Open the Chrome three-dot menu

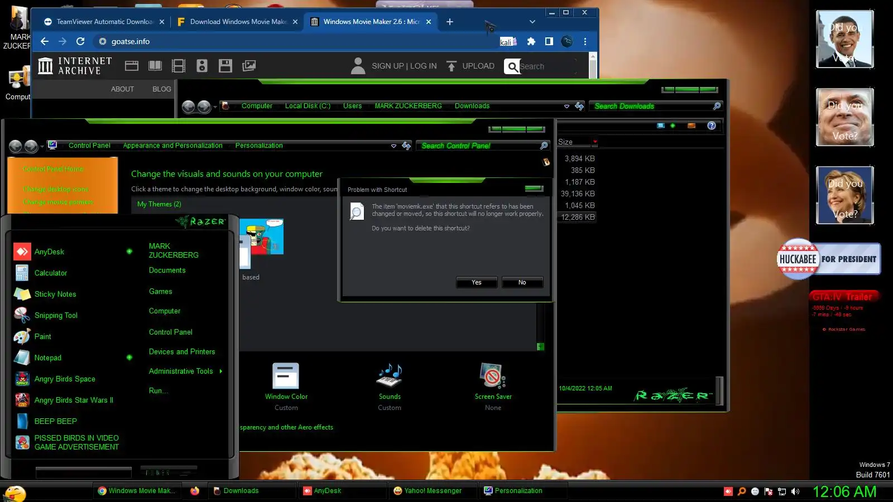coord(585,41)
